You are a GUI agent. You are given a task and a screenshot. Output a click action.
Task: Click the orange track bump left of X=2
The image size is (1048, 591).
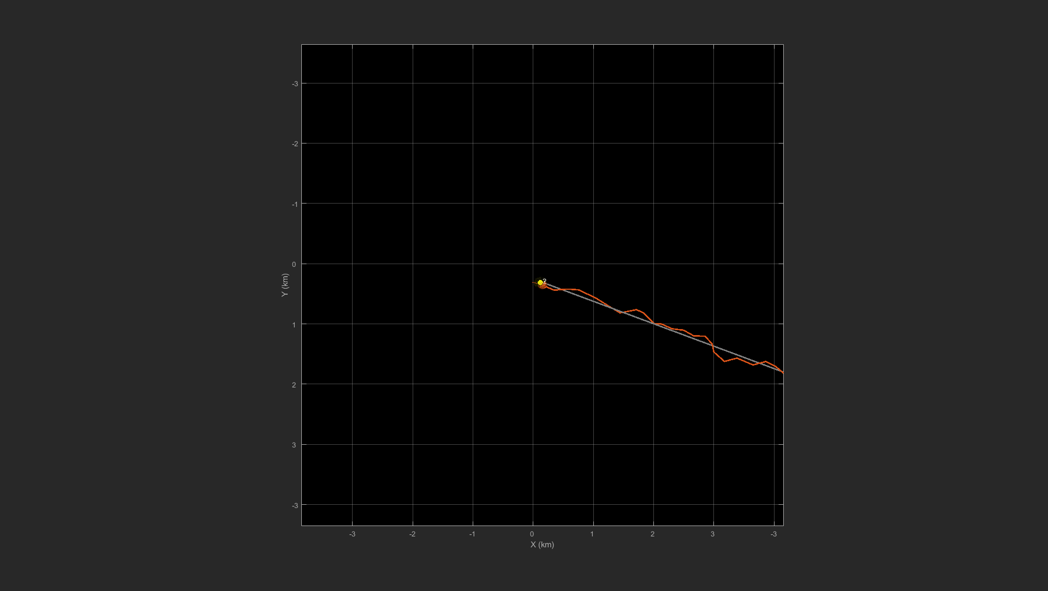[636, 310]
